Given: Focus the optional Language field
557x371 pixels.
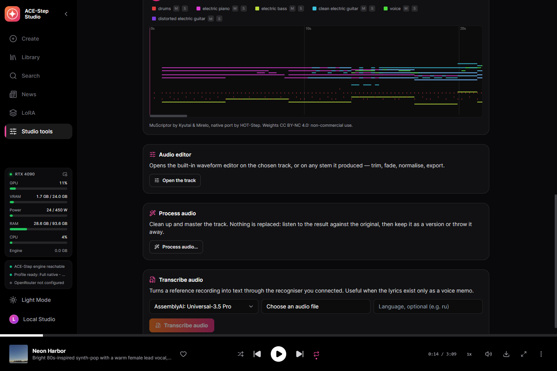Looking at the screenshot, I should click(428, 306).
